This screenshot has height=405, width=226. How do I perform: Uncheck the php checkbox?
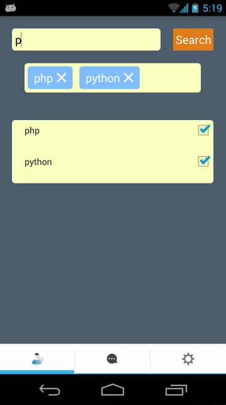[x=204, y=130]
